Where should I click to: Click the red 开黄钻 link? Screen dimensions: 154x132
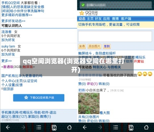click(x=139, y=61)
